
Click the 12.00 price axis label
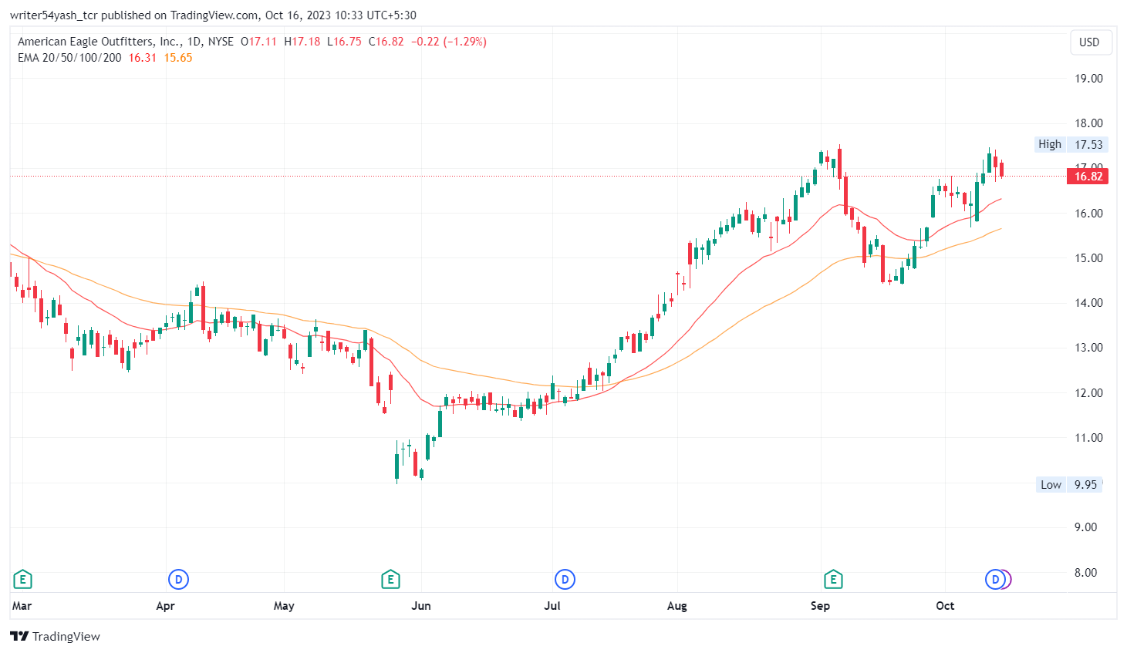pos(1088,393)
